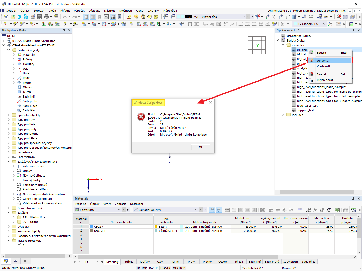This screenshot has height=271, width=362.
Task: Toggle ÚCHOP snap in status bar
Action: [142, 268]
